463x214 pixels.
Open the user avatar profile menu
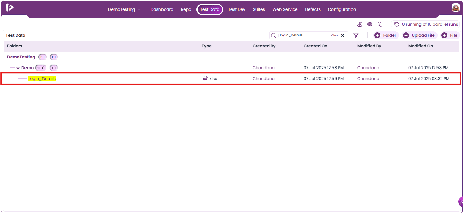[456, 7]
